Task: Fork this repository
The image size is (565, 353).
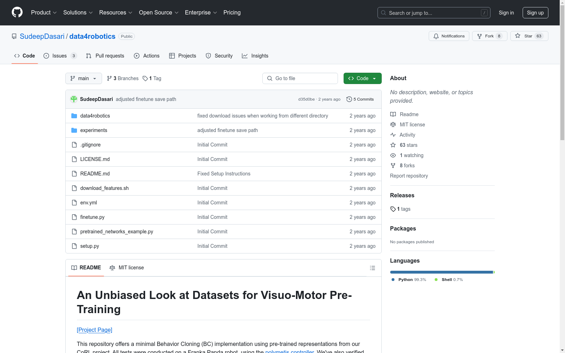Action: 489,36
